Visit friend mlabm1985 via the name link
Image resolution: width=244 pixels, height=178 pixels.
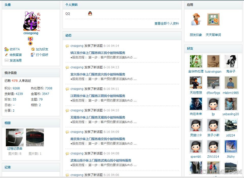[231, 93]
